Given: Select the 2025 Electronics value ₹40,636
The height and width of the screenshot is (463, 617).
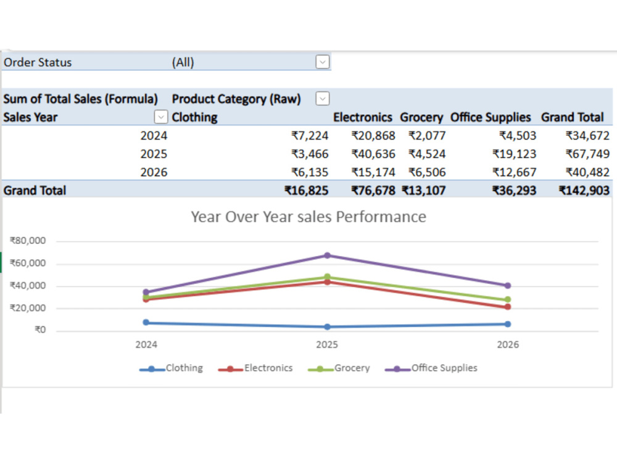Looking at the screenshot, I should point(373,154).
